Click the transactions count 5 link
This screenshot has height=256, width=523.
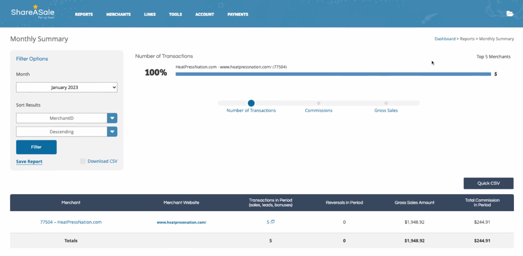pyautogui.click(x=268, y=222)
